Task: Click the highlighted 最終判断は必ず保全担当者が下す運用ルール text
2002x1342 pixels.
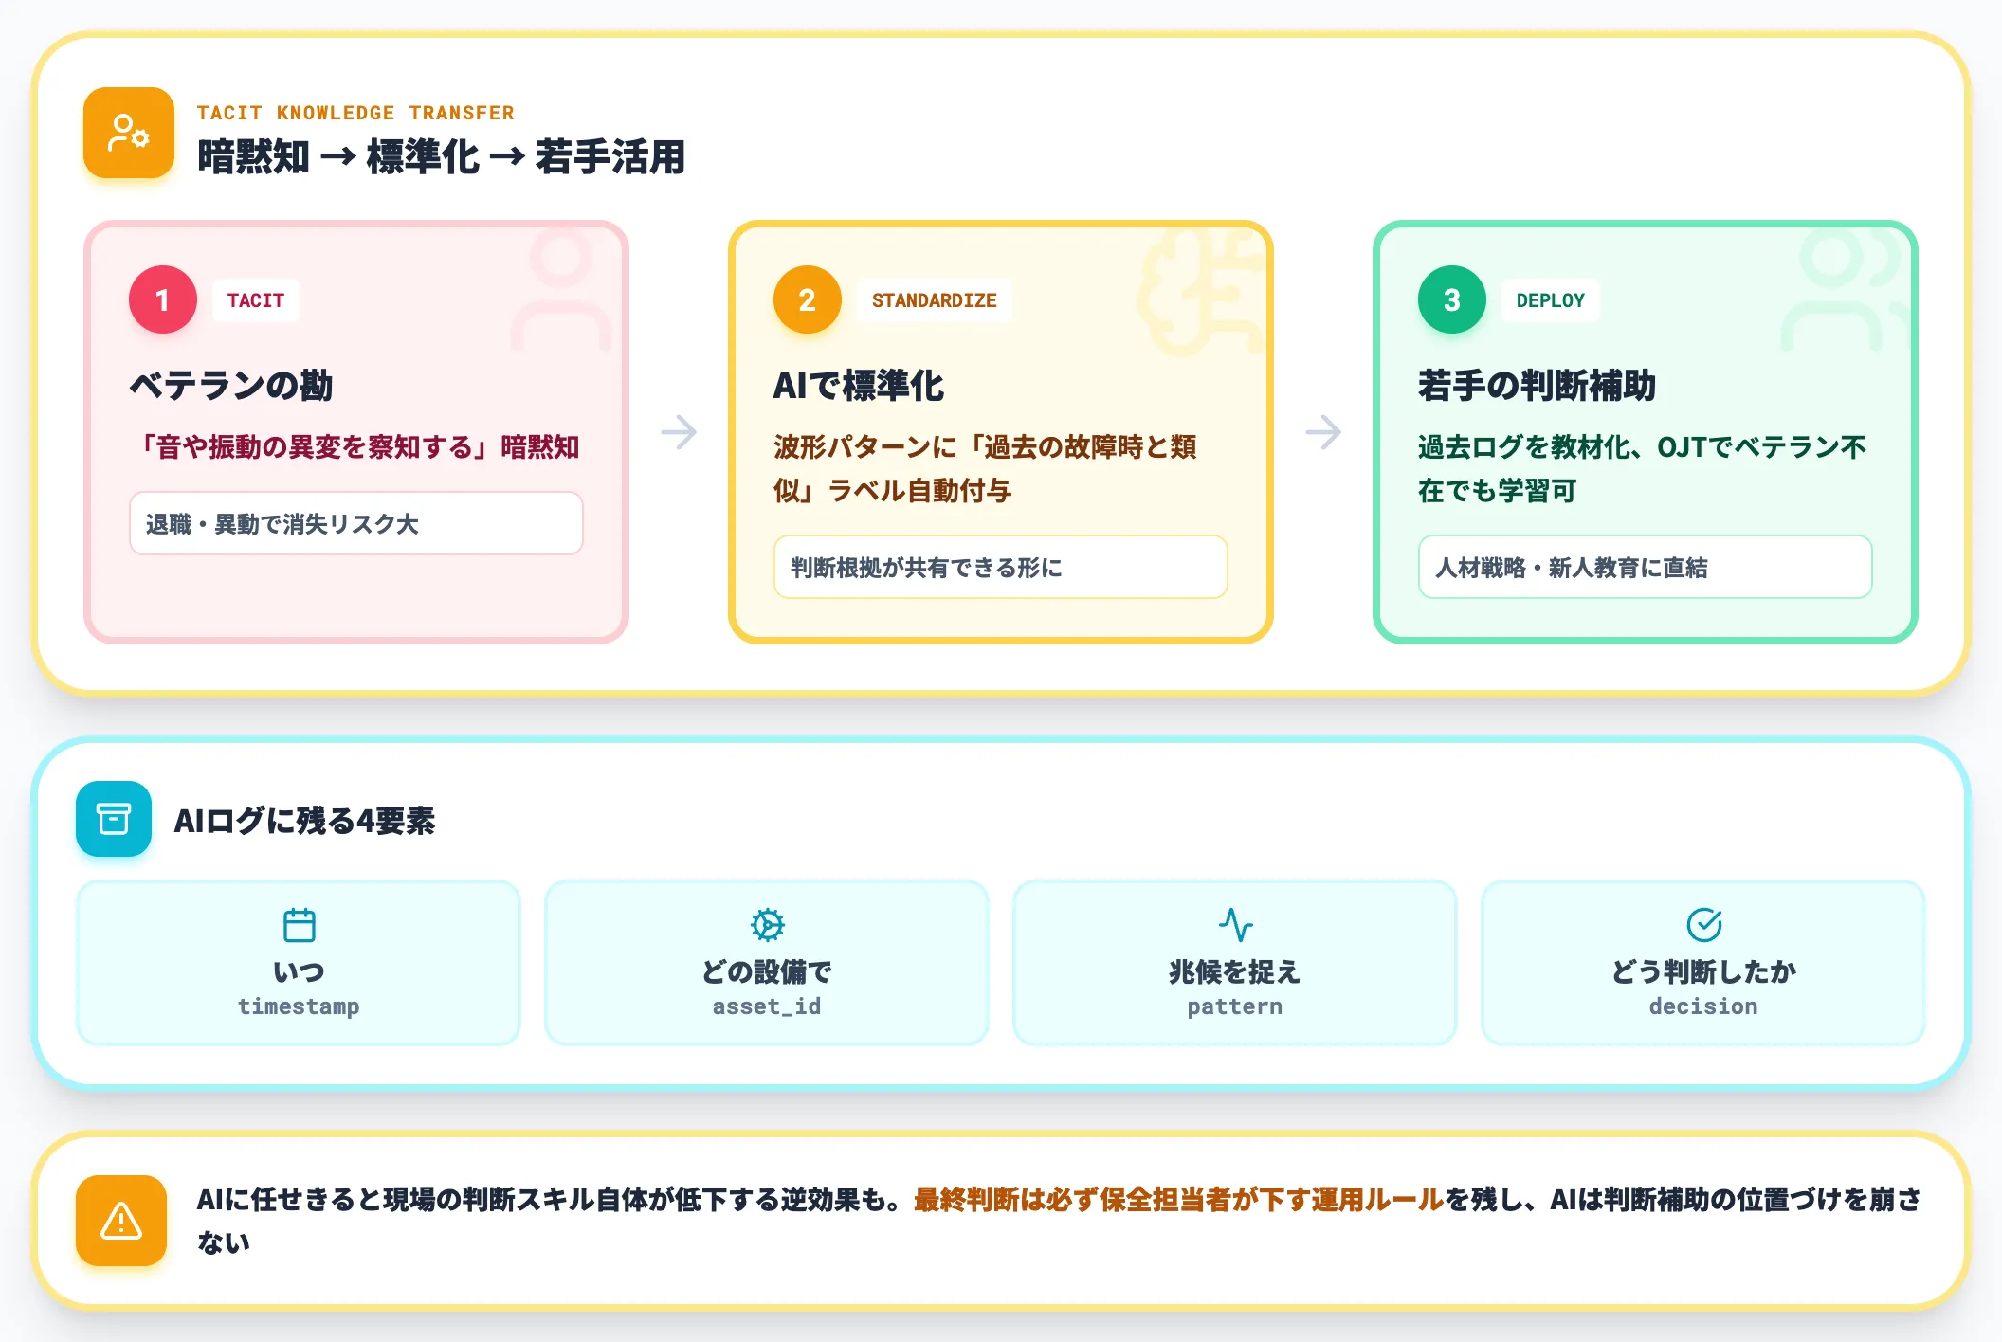Action: pyautogui.click(x=1178, y=1200)
